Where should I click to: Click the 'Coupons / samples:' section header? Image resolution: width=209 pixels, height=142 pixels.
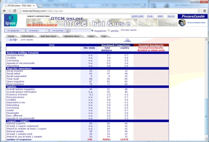[18, 121]
